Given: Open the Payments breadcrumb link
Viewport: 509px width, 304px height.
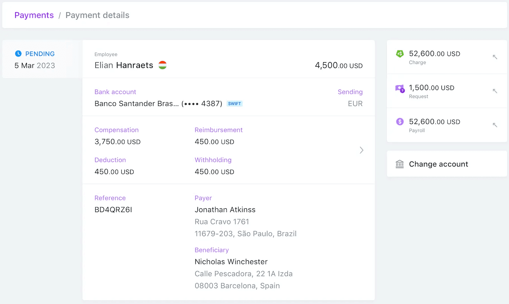Looking at the screenshot, I should pyautogui.click(x=34, y=15).
